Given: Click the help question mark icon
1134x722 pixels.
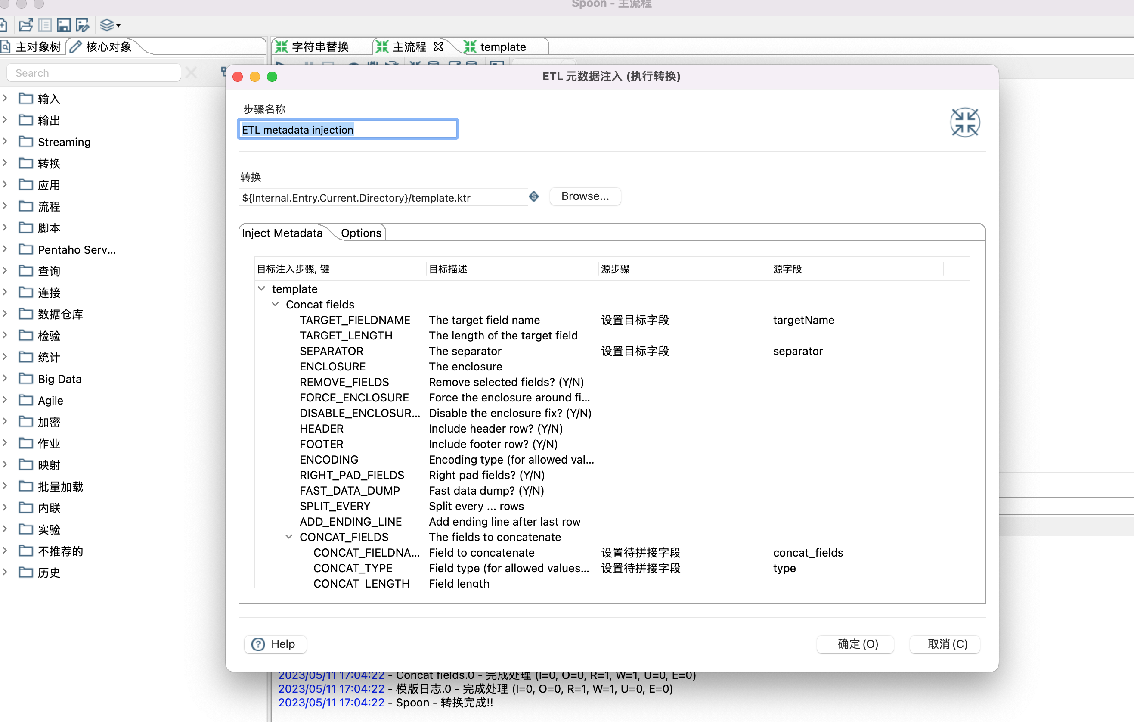Looking at the screenshot, I should [x=259, y=644].
